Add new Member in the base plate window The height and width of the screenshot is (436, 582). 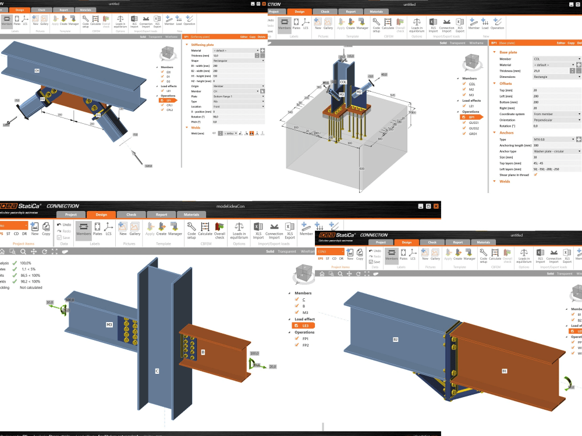pyautogui.click(x=474, y=23)
